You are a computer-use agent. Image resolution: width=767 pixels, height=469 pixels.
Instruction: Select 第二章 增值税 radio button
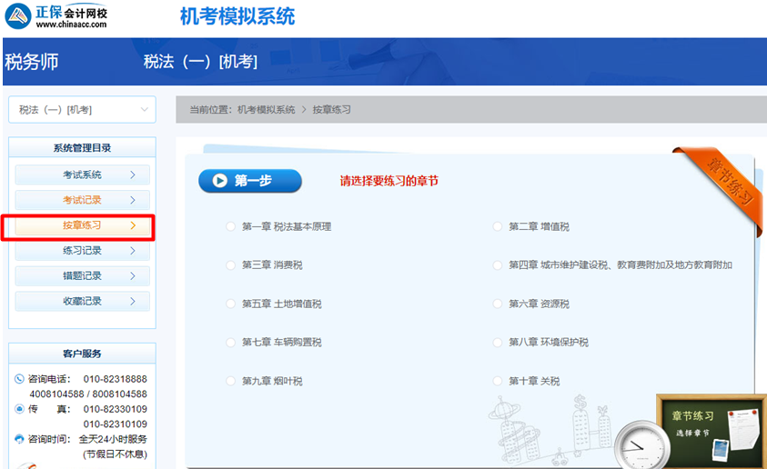[x=498, y=226]
